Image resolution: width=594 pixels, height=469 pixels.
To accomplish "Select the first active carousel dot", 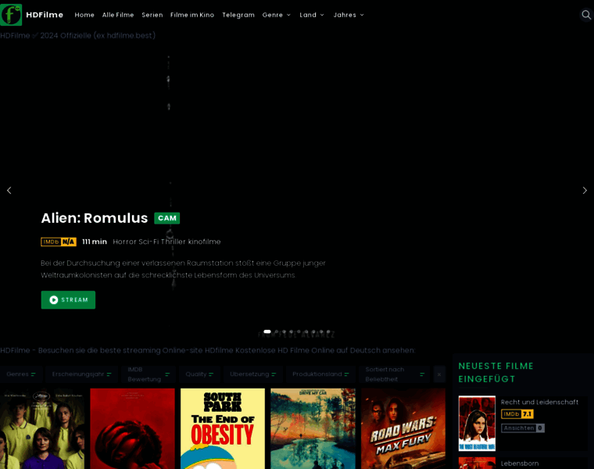I will click(x=267, y=331).
